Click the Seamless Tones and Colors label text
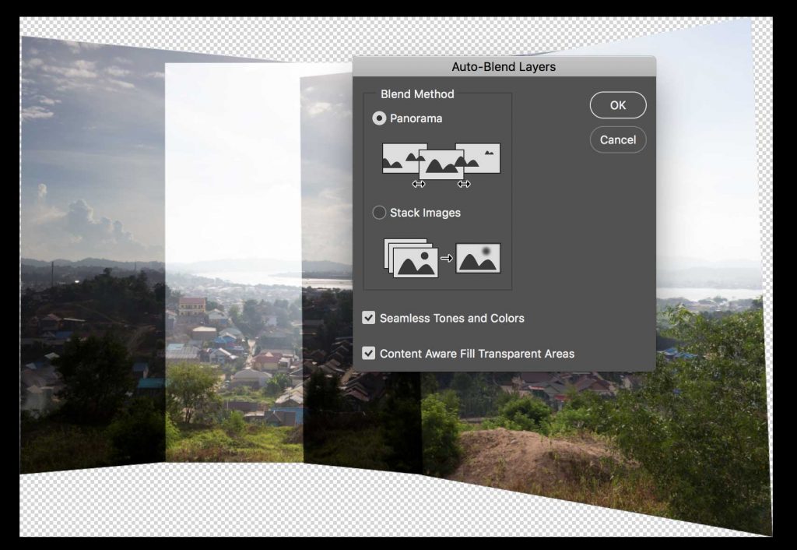The width and height of the screenshot is (797, 550). (x=452, y=318)
